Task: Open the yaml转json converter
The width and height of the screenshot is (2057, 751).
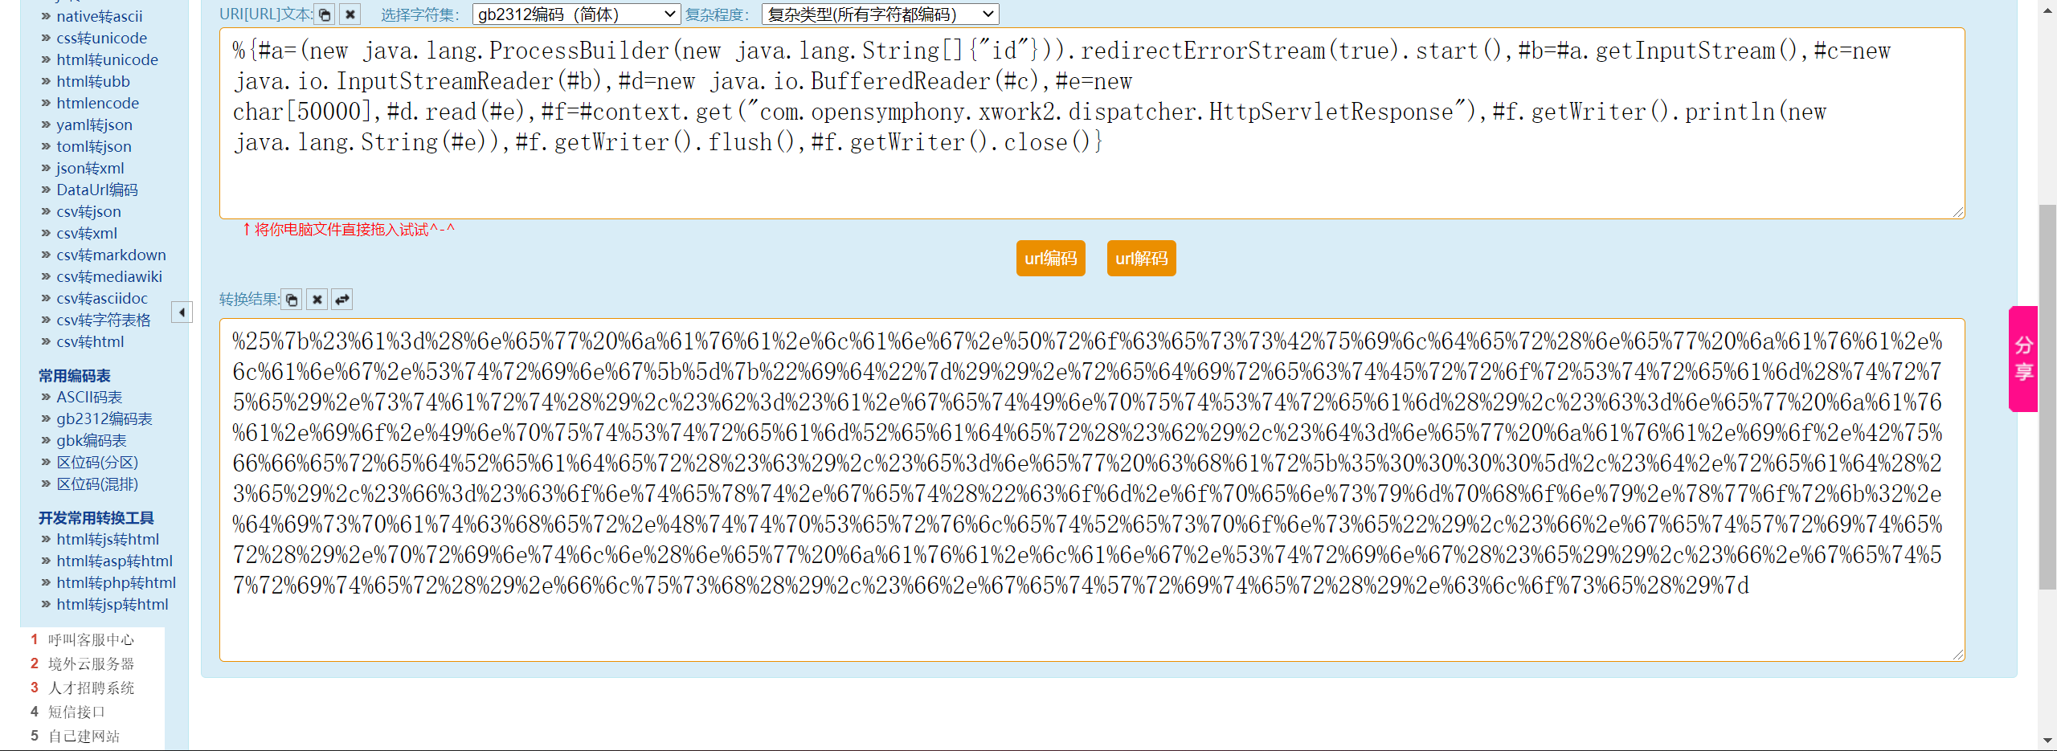Action: 94,124
